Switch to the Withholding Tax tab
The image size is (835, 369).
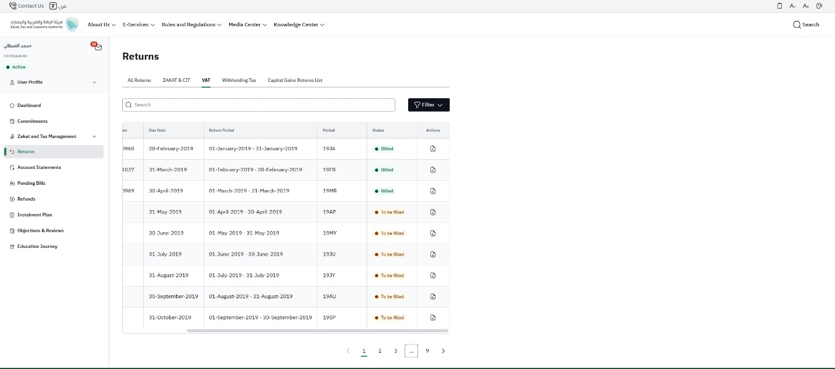(x=239, y=80)
